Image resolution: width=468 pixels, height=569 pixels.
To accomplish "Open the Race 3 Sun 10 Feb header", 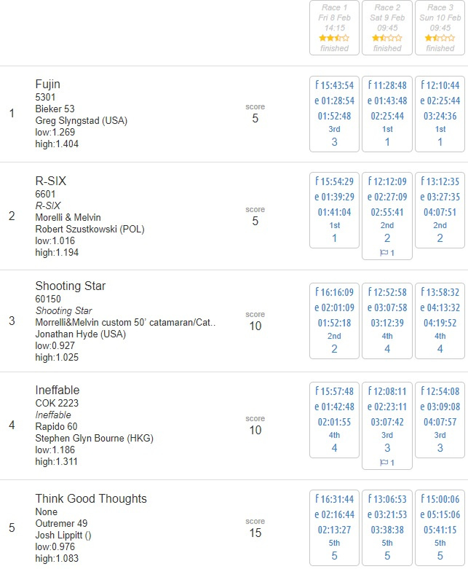I will [440, 28].
